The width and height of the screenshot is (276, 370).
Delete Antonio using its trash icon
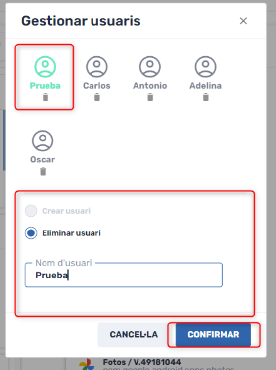(x=150, y=97)
